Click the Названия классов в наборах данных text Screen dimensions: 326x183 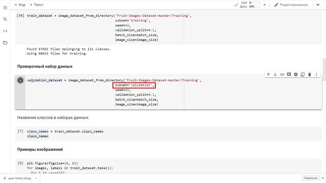[53, 117]
